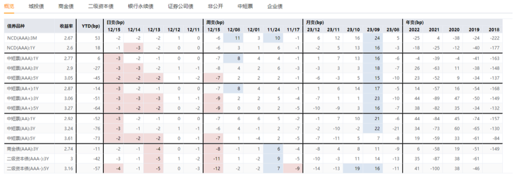Select the 二级资本债 tab
Viewport: 516px width, 182px height.
[x=101, y=6]
